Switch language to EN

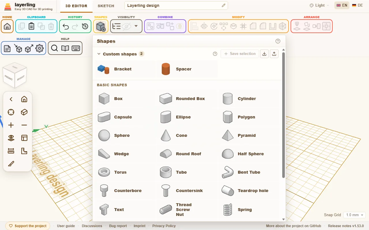tap(342, 5)
